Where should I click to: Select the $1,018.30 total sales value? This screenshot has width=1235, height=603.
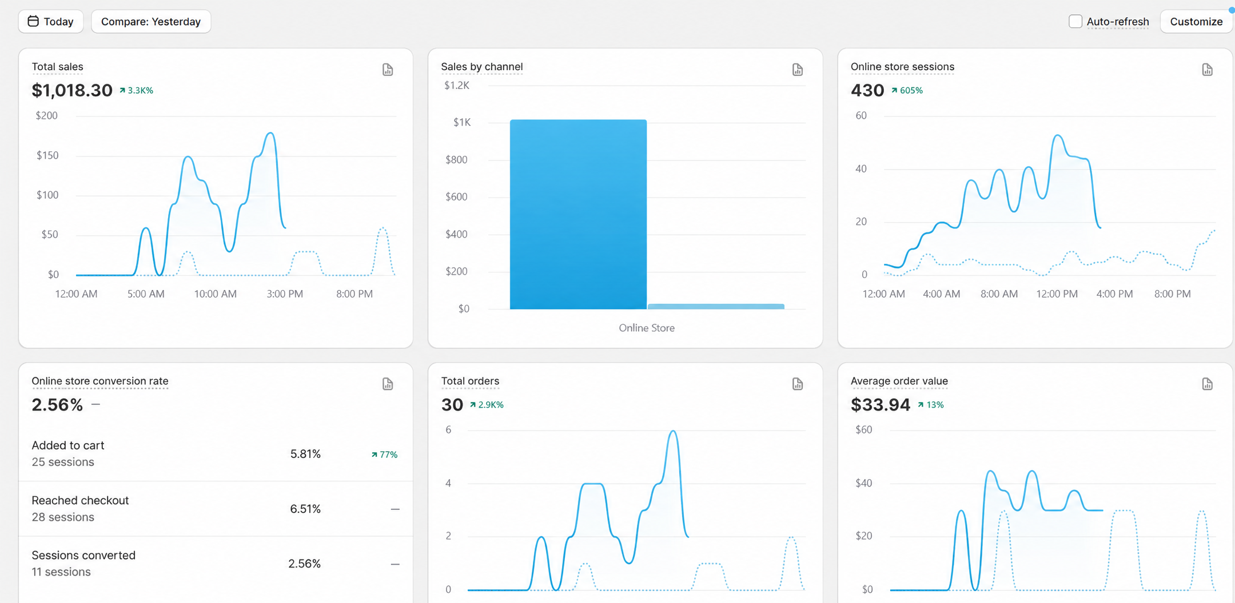[72, 90]
